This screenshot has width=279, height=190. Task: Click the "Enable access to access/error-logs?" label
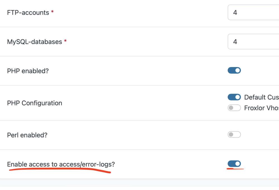[61, 164]
